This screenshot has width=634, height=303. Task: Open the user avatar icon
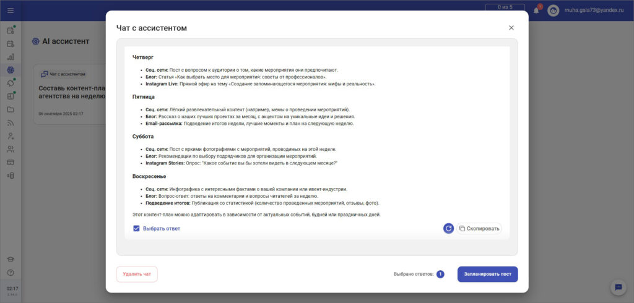click(x=553, y=11)
